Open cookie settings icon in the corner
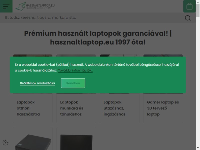This screenshot has width=200, height=150. pyautogui.click(x=5, y=142)
